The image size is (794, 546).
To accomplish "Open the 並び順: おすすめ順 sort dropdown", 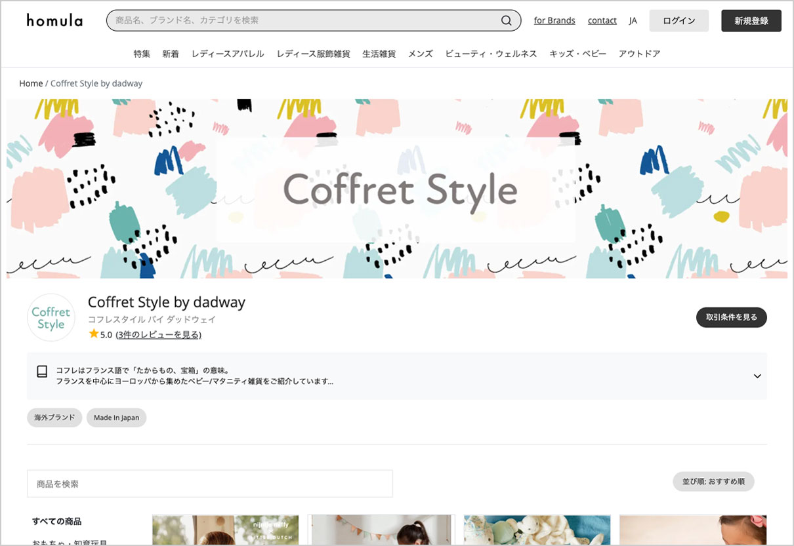I will (x=713, y=482).
